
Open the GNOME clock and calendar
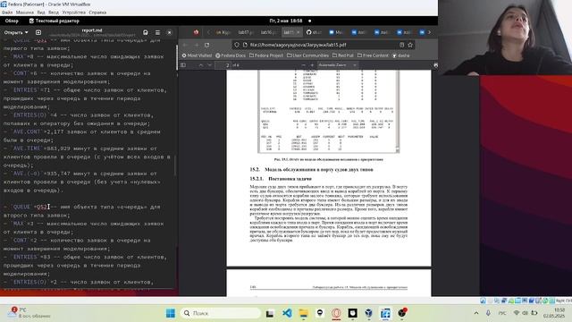point(286,21)
